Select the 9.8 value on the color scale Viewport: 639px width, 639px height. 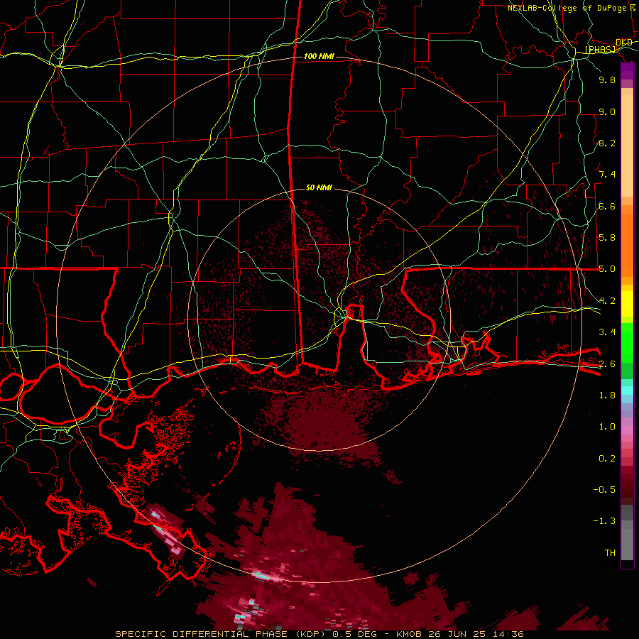pyautogui.click(x=607, y=80)
